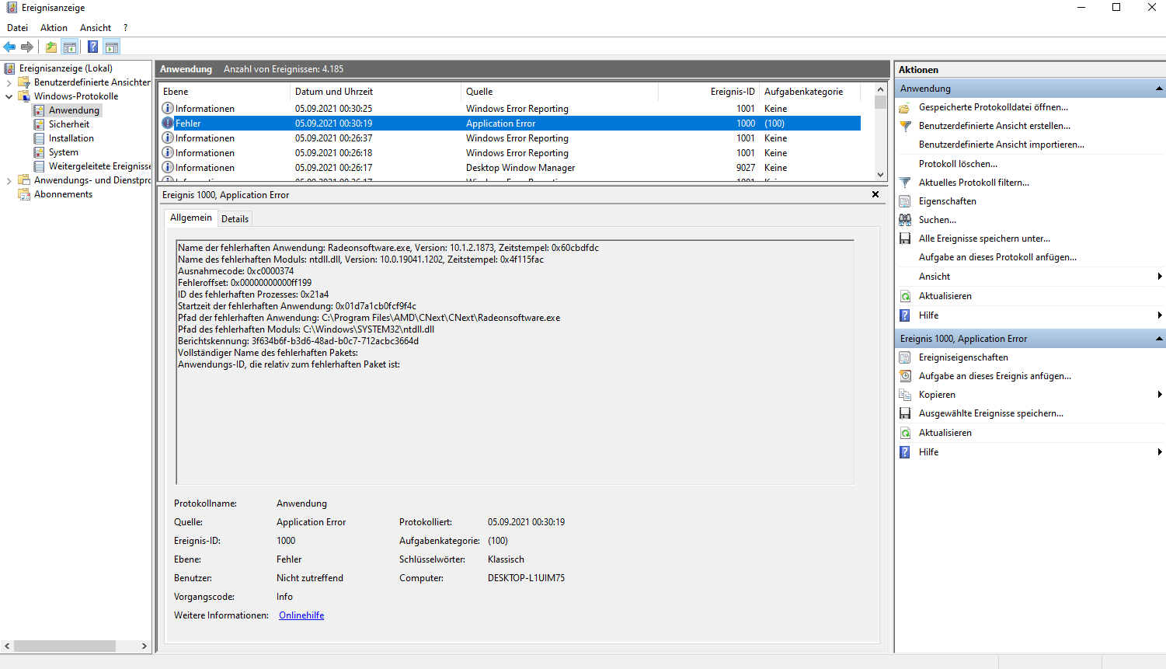Viewport: 1166px width, 669px height.
Task: Click the save icon beside Alle Ereignisse speichern
Action: click(x=905, y=239)
